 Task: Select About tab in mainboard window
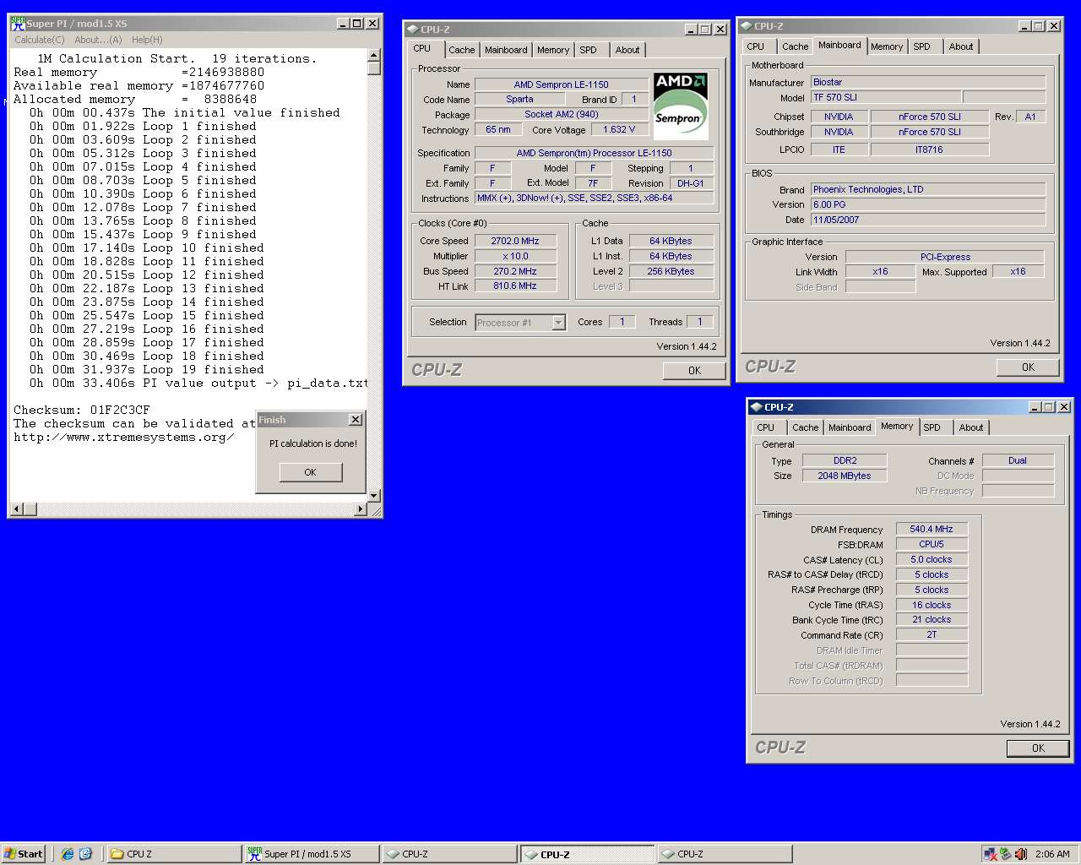coord(961,46)
